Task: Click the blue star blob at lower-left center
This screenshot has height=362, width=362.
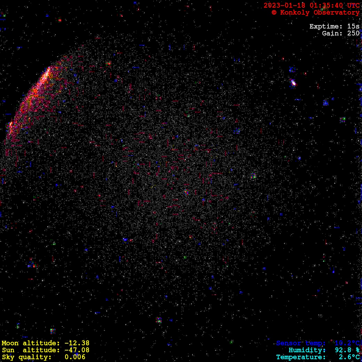Action: click(125, 240)
